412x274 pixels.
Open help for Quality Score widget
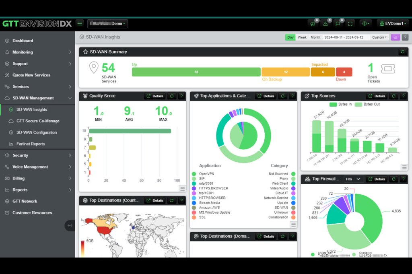(x=181, y=96)
